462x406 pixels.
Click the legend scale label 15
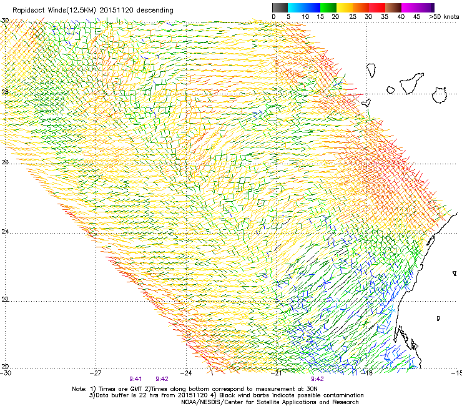[320, 17]
